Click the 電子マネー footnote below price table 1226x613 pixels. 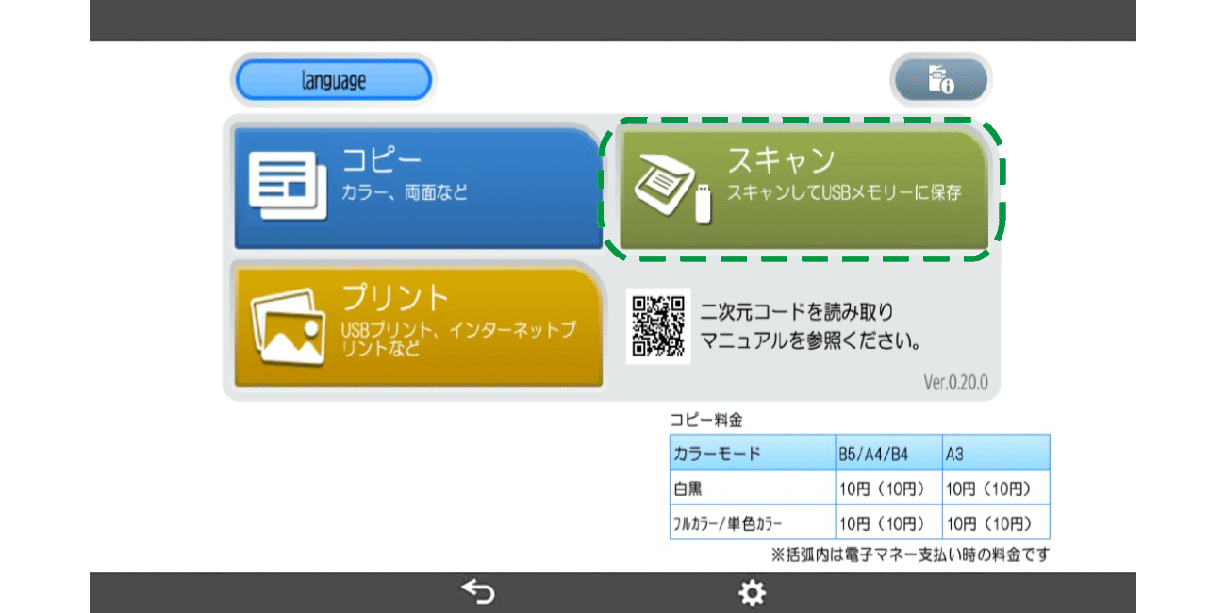point(909,555)
